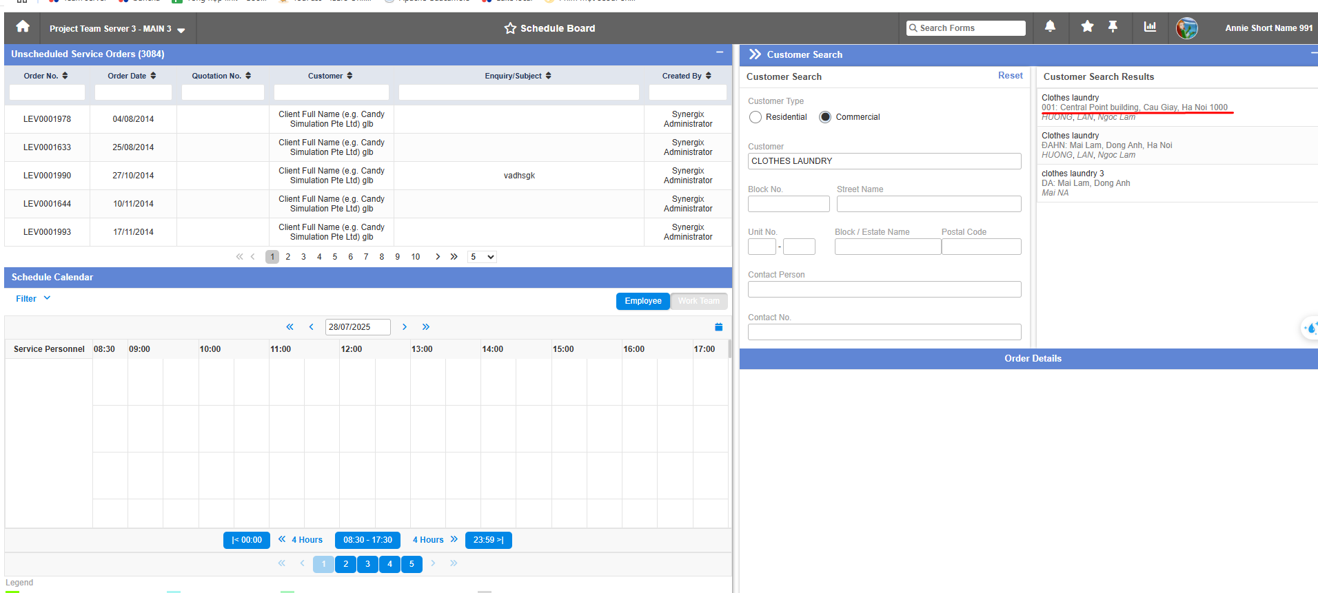Select order LEV0001990 row

coord(368,176)
